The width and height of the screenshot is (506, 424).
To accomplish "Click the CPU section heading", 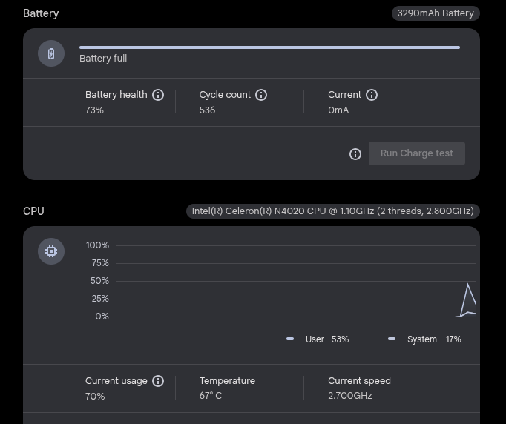I will pyautogui.click(x=33, y=211).
